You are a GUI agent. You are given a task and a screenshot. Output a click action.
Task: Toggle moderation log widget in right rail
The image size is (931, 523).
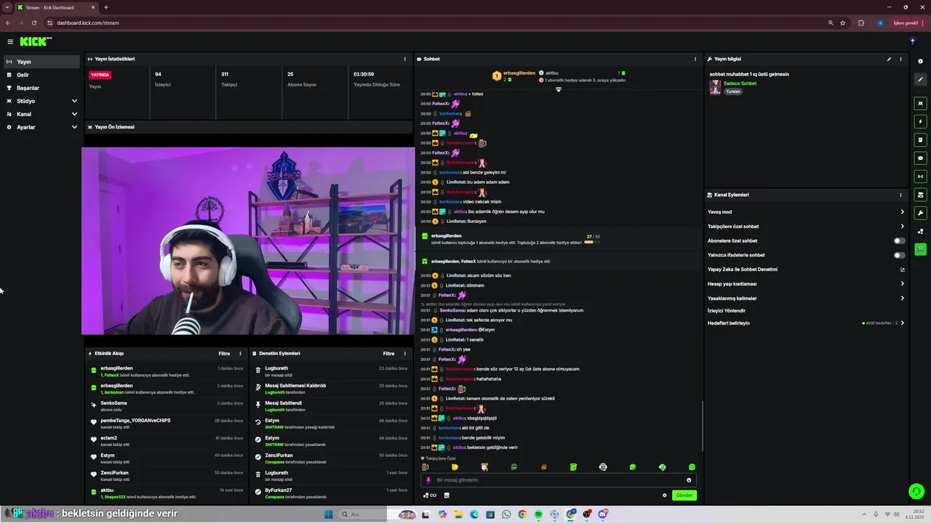coord(920,139)
